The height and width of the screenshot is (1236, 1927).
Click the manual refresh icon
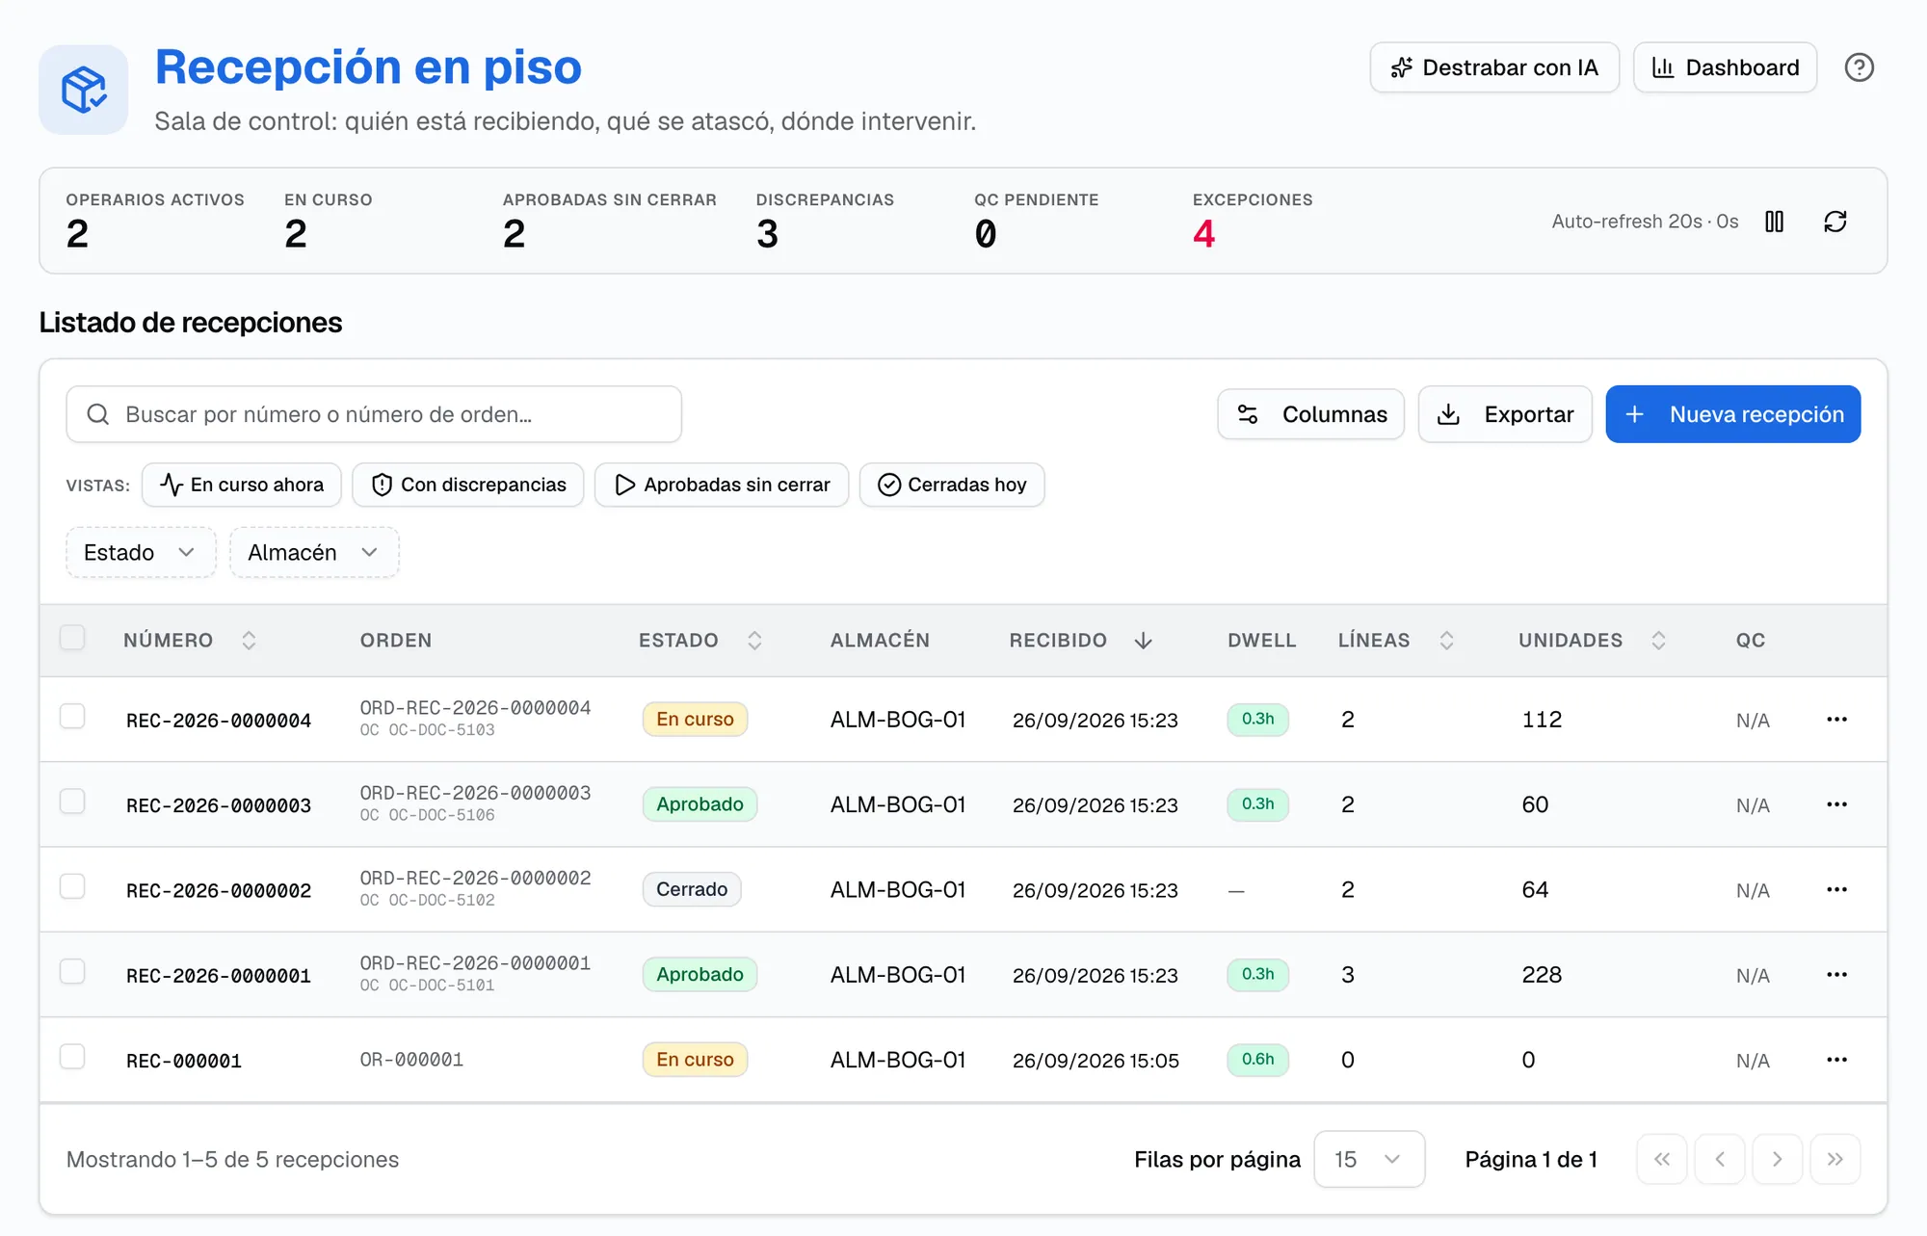point(1835,222)
